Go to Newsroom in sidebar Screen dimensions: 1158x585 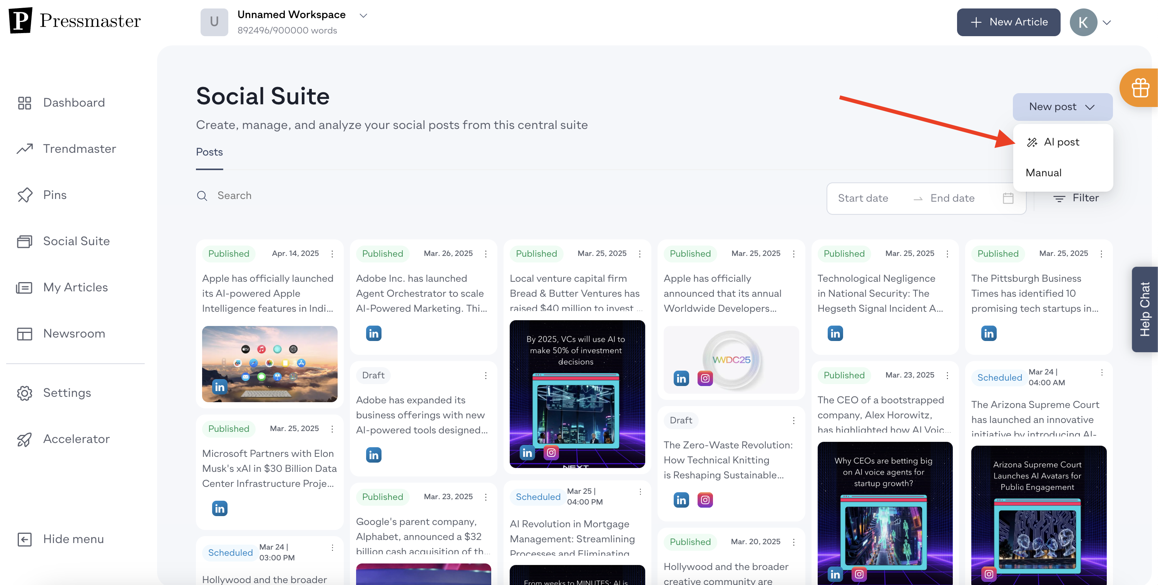click(x=74, y=334)
